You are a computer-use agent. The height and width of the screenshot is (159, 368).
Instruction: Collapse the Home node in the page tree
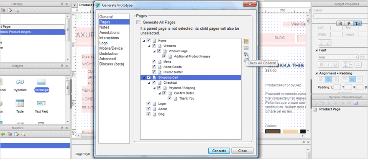(x=144, y=41)
